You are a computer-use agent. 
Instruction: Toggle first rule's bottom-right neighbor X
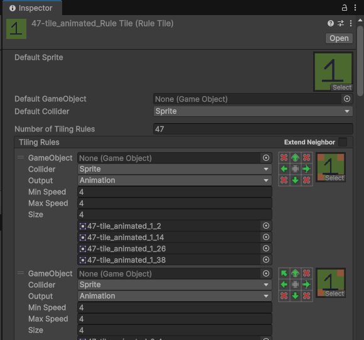point(307,180)
